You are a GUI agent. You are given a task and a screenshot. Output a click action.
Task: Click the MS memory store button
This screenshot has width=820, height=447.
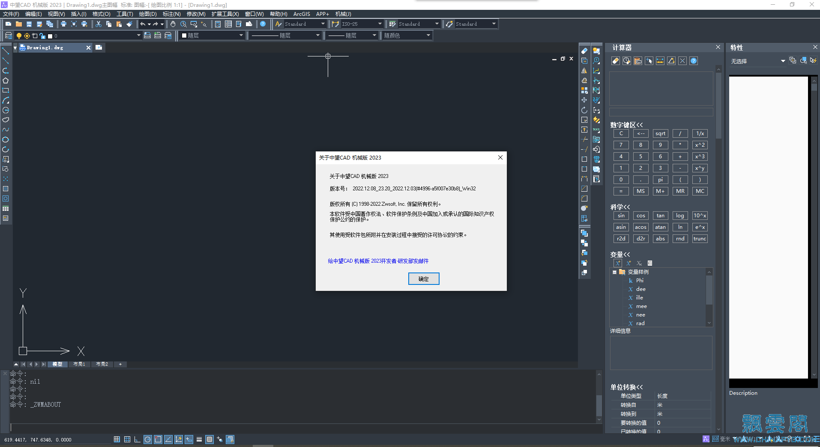[640, 191]
